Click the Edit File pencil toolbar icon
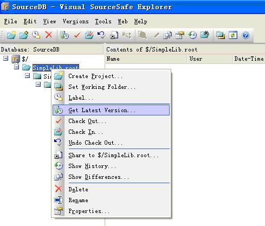 [155, 35]
